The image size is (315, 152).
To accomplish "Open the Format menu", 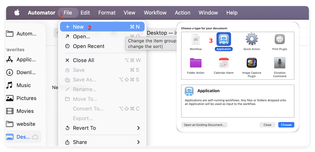I will (107, 13).
